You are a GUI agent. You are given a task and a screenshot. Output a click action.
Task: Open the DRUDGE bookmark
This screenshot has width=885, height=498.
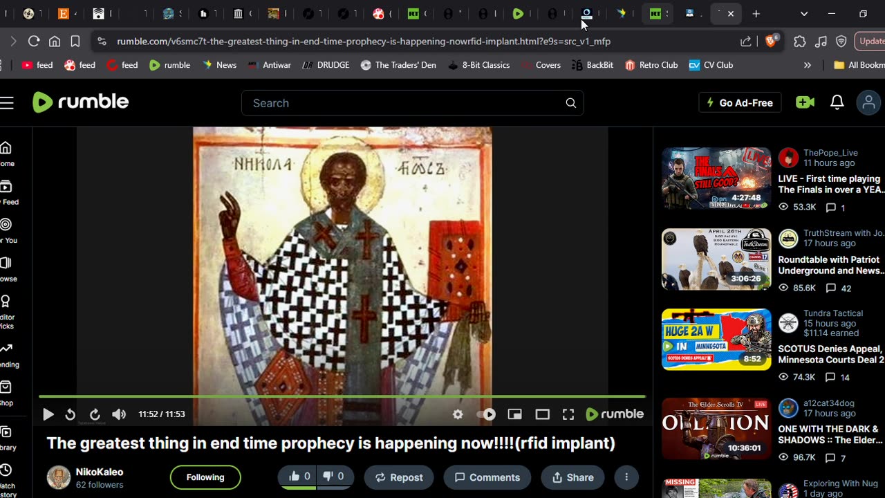326,65
